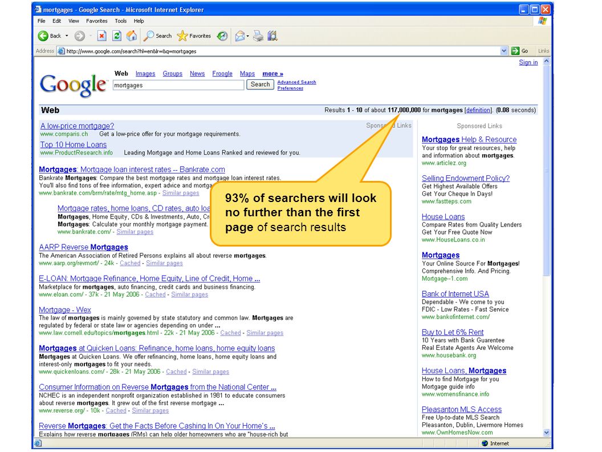The width and height of the screenshot is (602, 452).
Task: Open the Favorites menu
Action: (97, 21)
